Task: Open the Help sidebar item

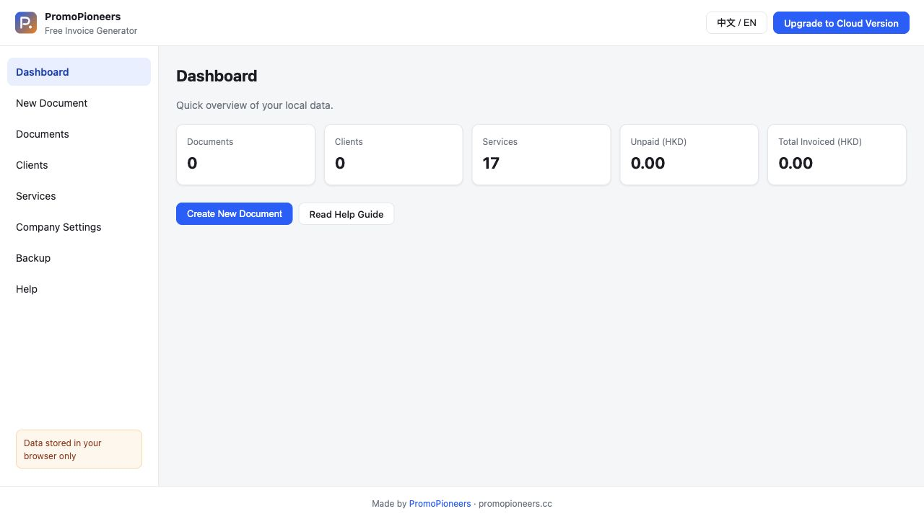Action: 79,289
